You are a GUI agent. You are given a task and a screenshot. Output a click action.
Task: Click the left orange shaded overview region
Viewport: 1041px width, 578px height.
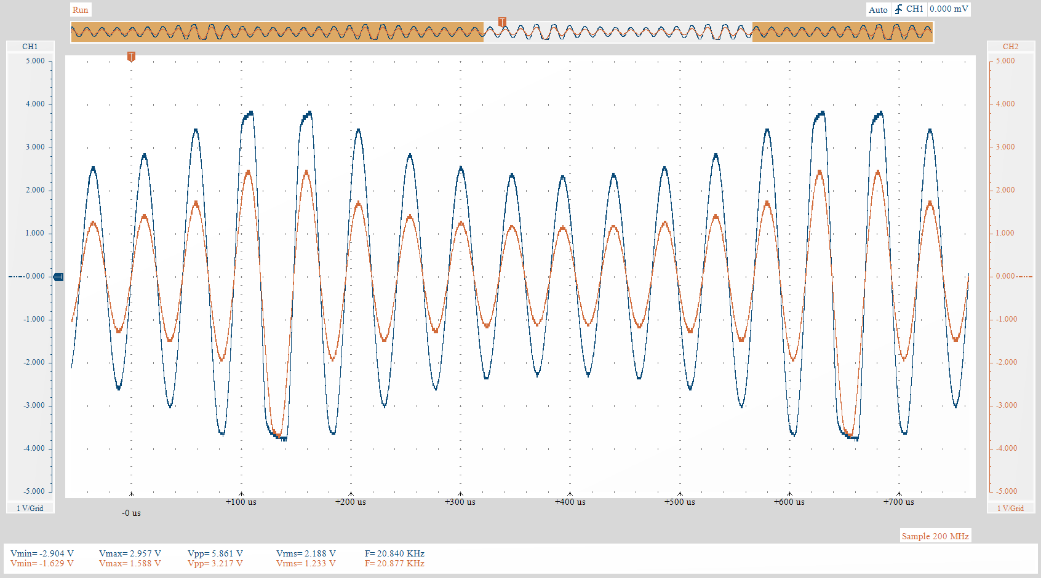pos(277,32)
